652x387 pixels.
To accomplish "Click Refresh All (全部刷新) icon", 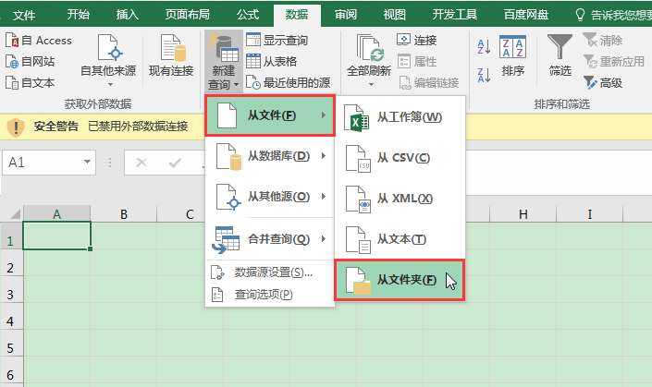I will tap(369, 50).
